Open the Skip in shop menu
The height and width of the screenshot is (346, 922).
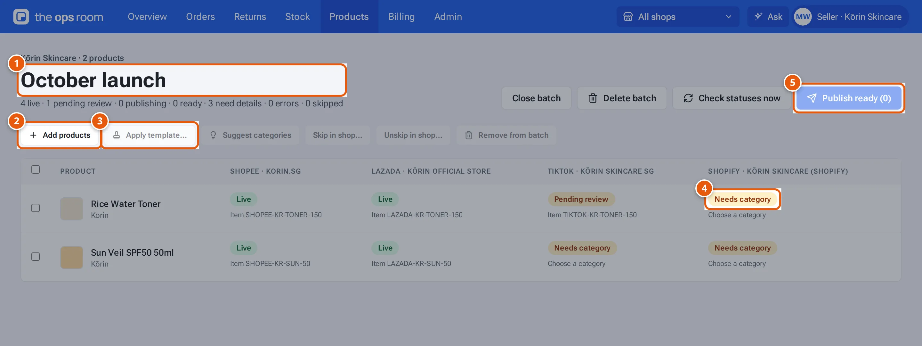(337, 135)
